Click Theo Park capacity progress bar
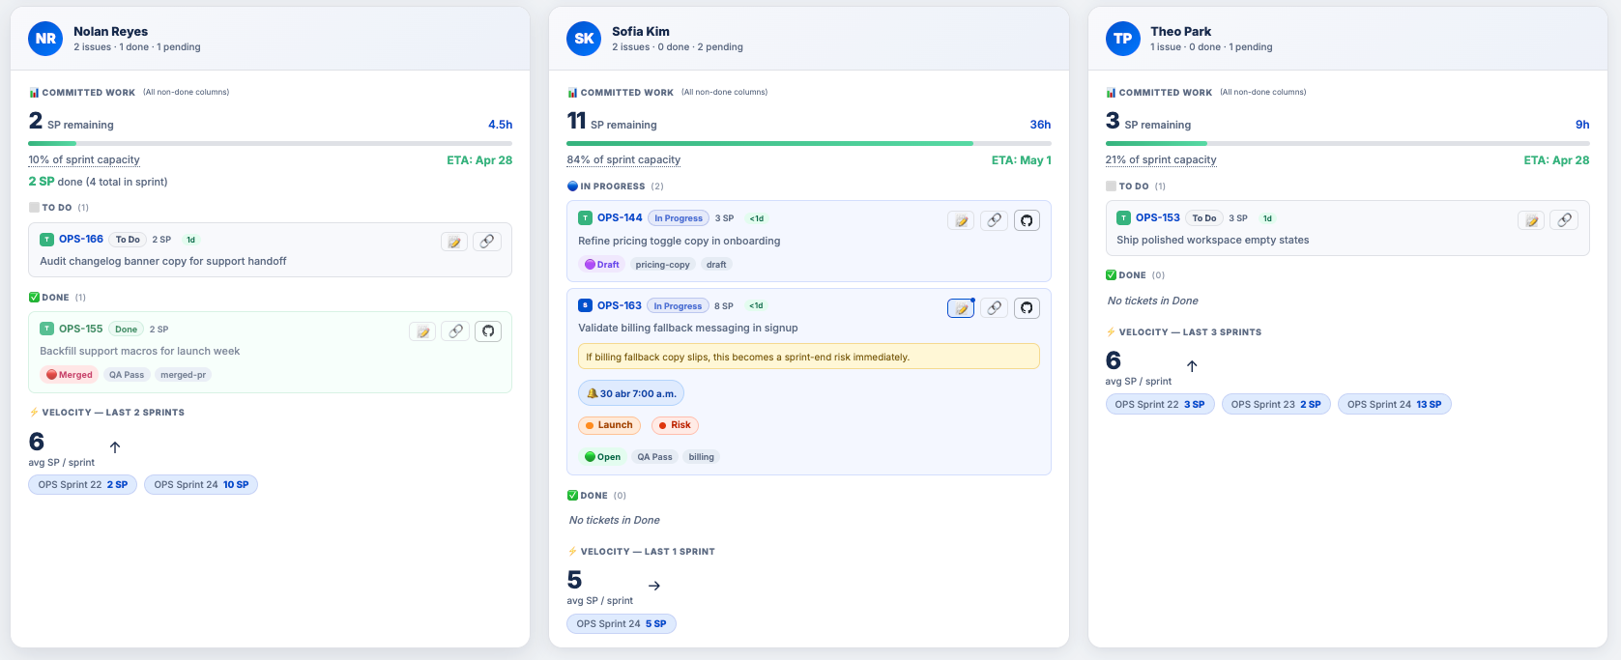Screen dimensions: 1621x660 [1347, 143]
